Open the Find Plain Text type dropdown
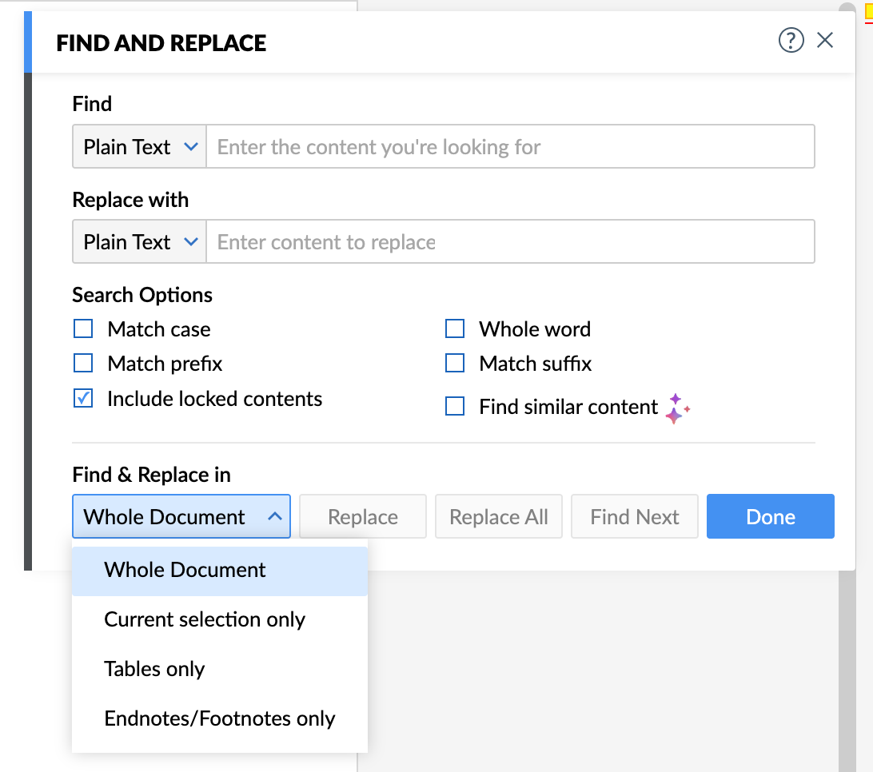 point(140,146)
